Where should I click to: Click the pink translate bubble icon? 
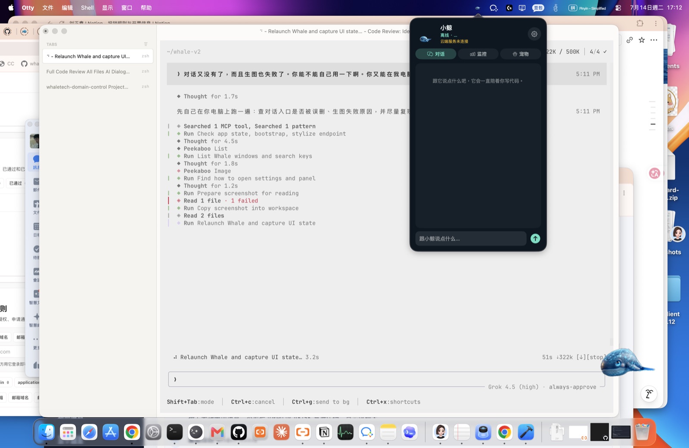point(655,173)
